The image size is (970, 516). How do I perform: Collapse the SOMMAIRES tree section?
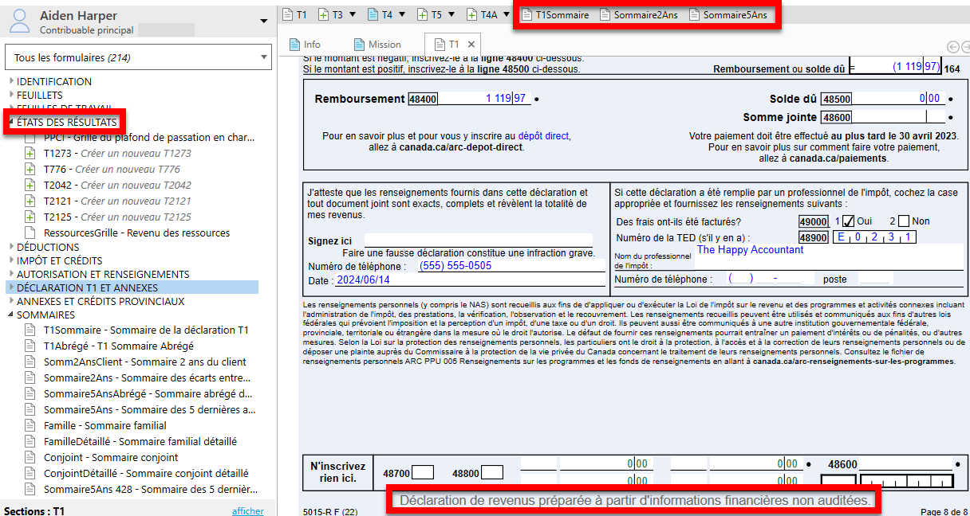point(11,315)
